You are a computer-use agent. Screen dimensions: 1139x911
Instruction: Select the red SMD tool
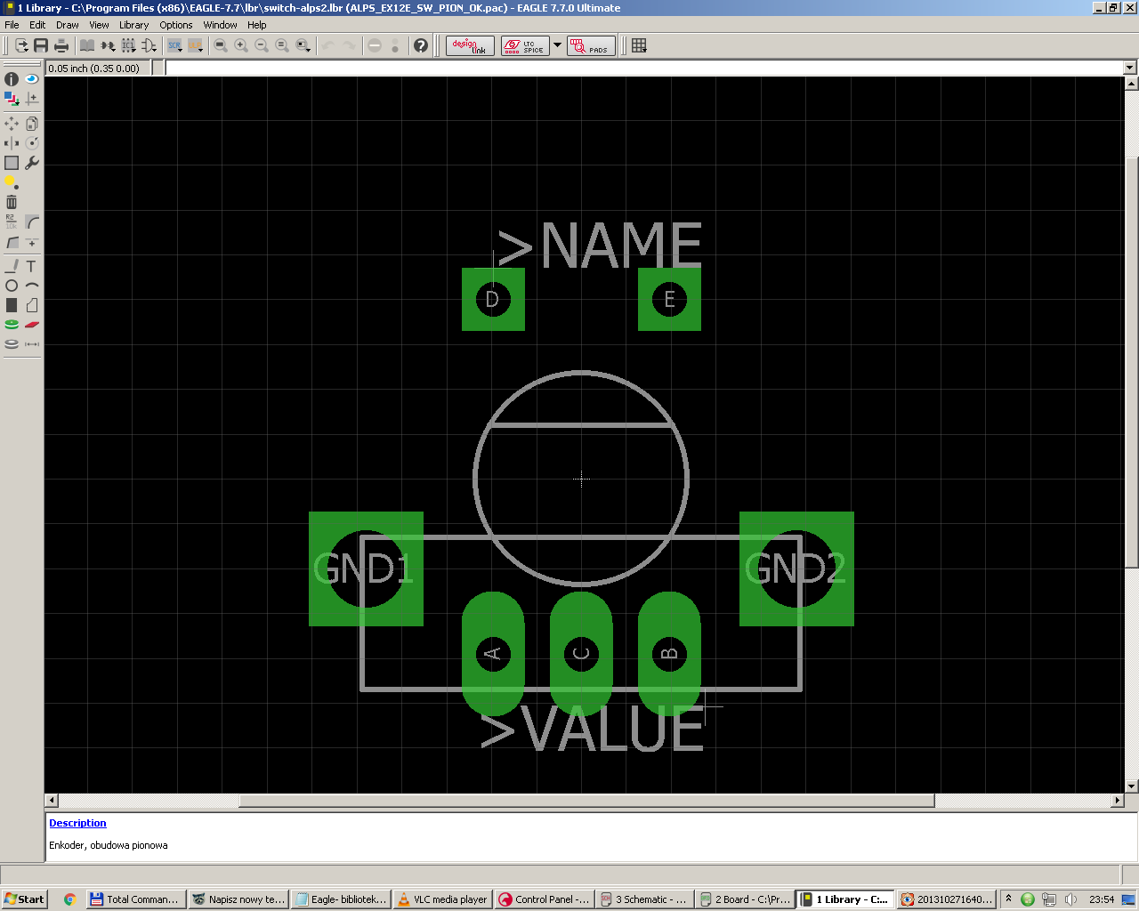[32, 325]
